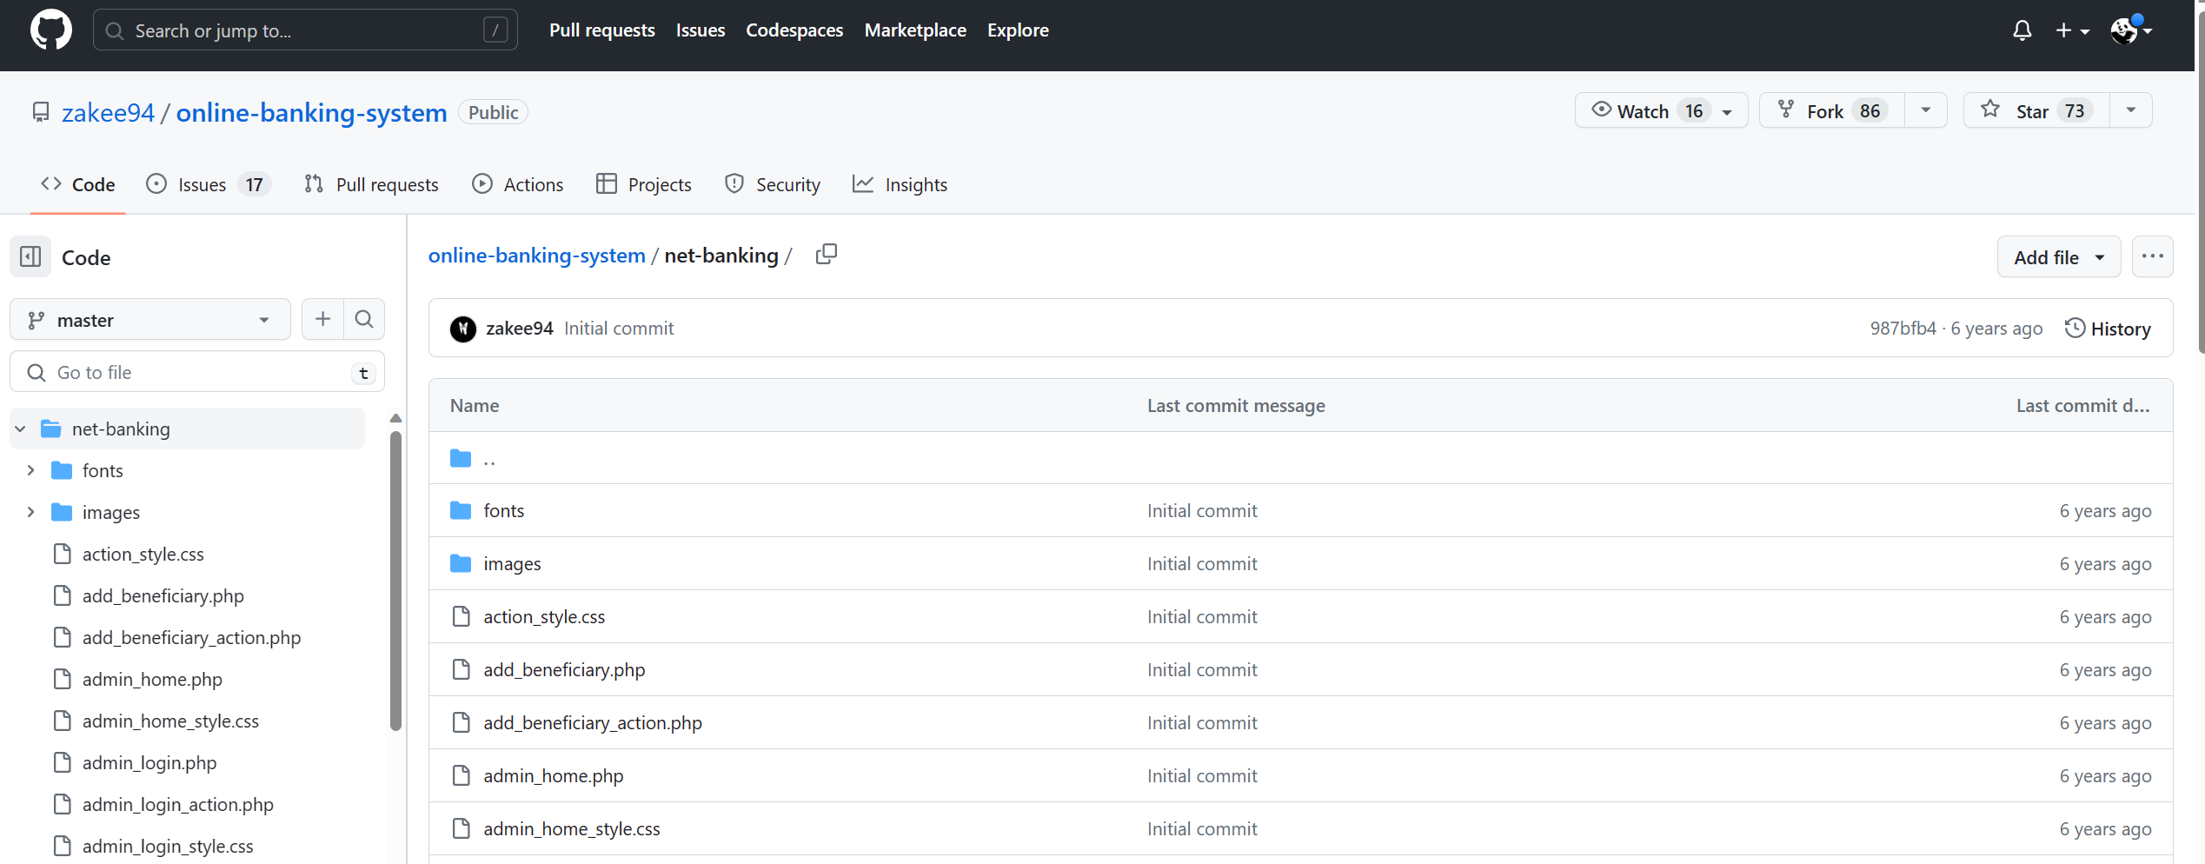The width and height of the screenshot is (2205, 864).
Task: Collapse net-banking folder in tree
Action: (20, 429)
